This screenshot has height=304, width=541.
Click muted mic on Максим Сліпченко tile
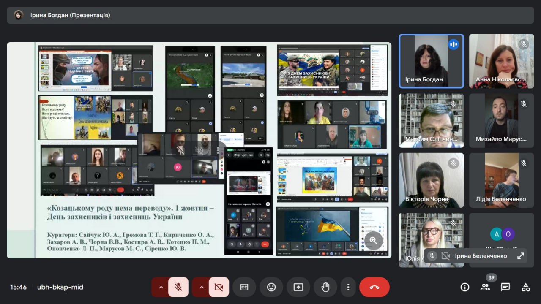(x=454, y=104)
